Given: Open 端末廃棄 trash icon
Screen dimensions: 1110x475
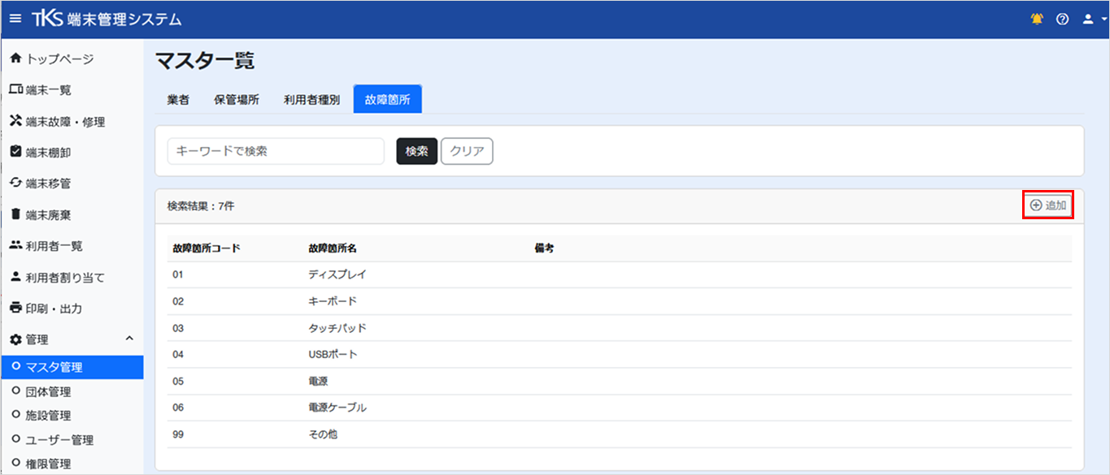Looking at the screenshot, I should (15, 214).
